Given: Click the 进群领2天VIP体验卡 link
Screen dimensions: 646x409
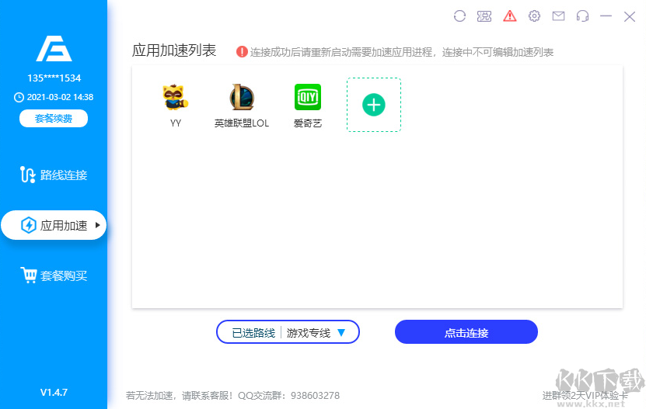Looking at the screenshot, I should pyautogui.click(x=583, y=395).
